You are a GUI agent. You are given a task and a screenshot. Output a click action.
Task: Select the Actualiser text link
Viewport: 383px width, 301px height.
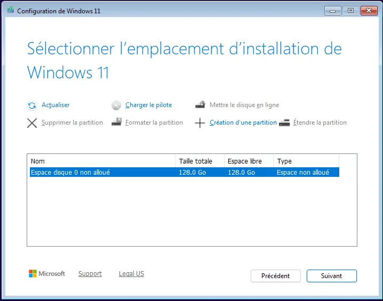(55, 105)
